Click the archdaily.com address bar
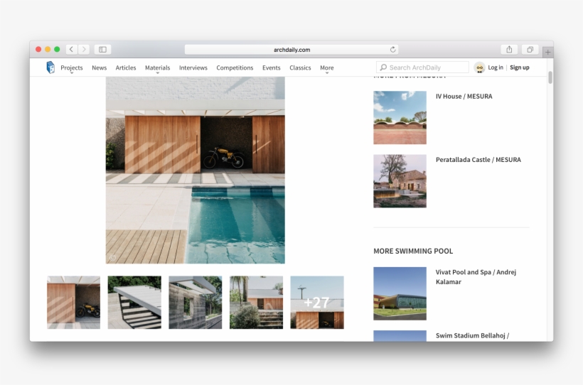This screenshot has width=583, height=385. coord(291,50)
